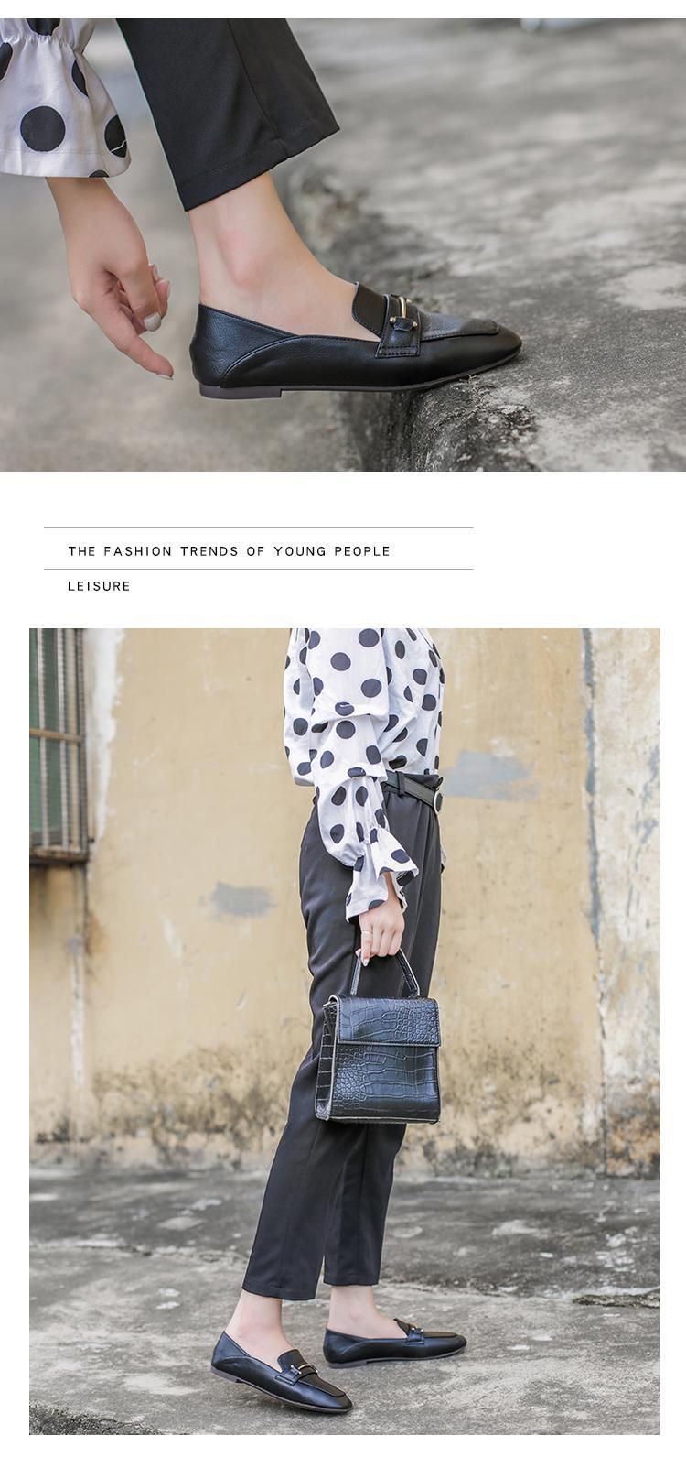Click the full-length outfit photo below

(x=344, y=1031)
